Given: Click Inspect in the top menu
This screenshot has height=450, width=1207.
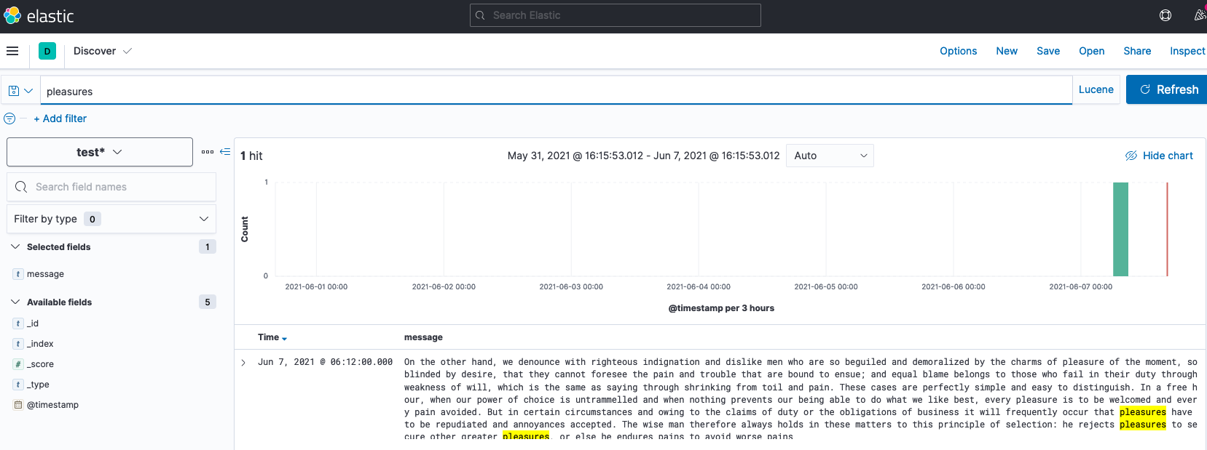Looking at the screenshot, I should pos(1187,51).
